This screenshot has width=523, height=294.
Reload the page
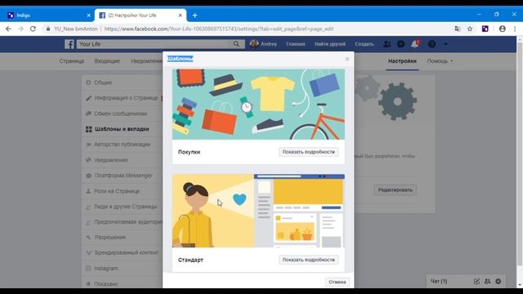click(x=33, y=29)
